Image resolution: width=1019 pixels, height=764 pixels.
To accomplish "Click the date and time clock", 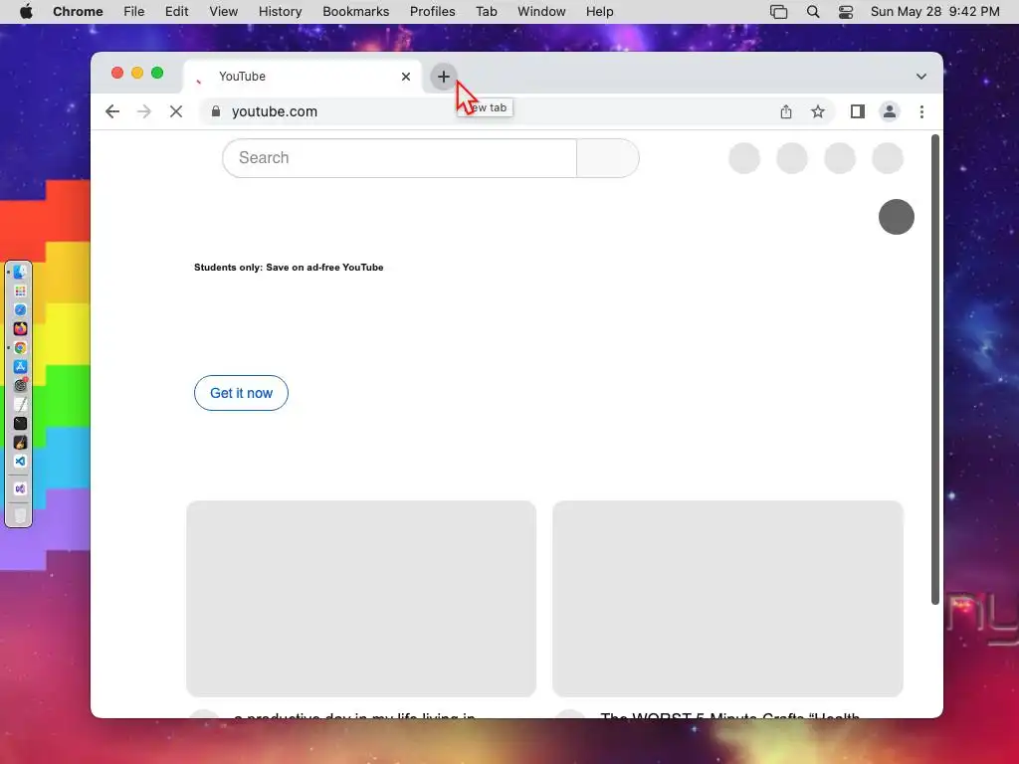I will pos(934,12).
